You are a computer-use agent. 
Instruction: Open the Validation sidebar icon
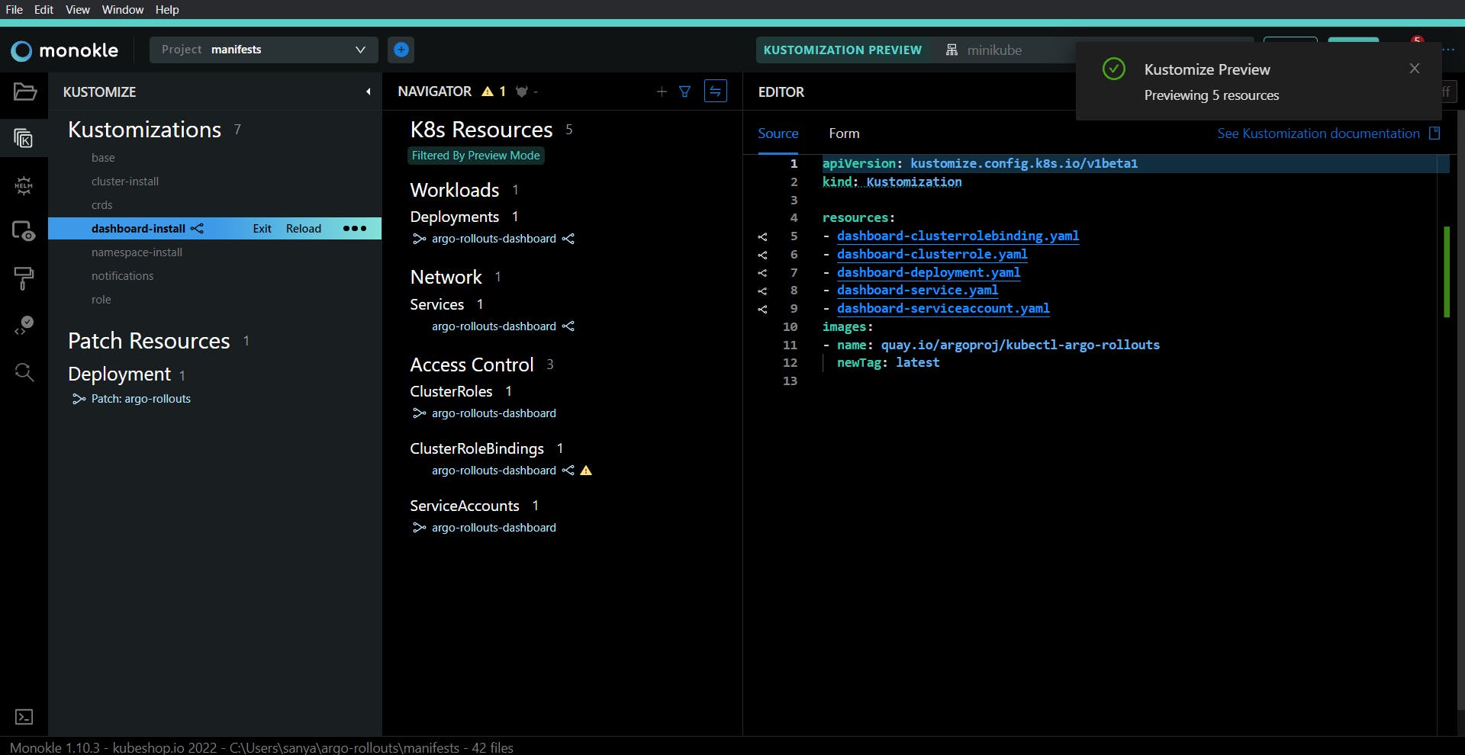pos(24,326)
